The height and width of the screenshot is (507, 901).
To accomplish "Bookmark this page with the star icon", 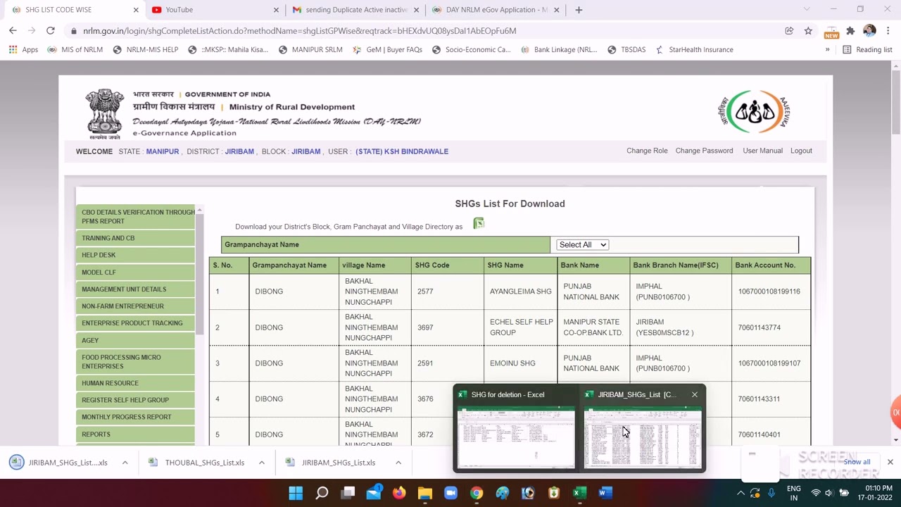I will (x=808, y=31).
